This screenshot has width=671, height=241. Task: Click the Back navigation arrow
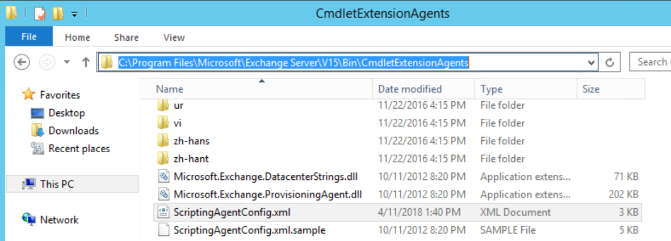point(22,63)
